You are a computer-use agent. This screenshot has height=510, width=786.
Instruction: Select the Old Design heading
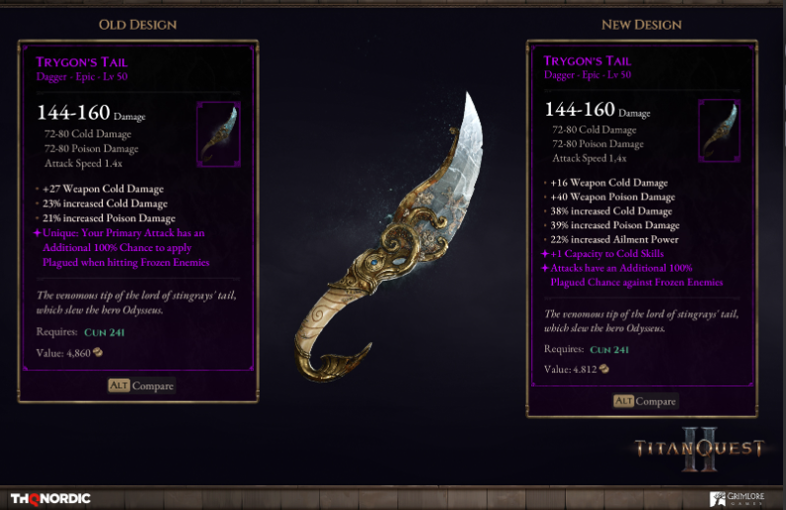(137, 25)
